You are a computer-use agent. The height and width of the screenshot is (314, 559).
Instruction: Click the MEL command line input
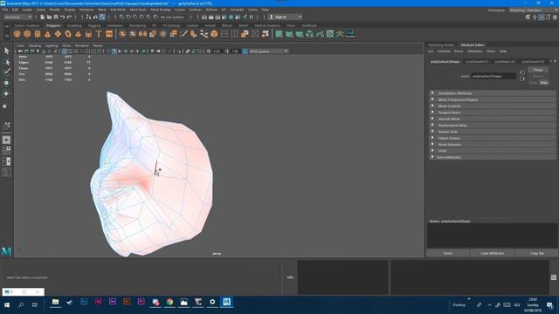click(342, 277)
